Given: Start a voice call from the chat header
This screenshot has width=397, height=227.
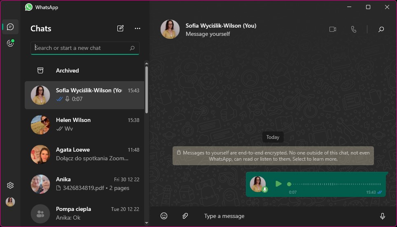Looking at the screenshot, I should [354, 29].
